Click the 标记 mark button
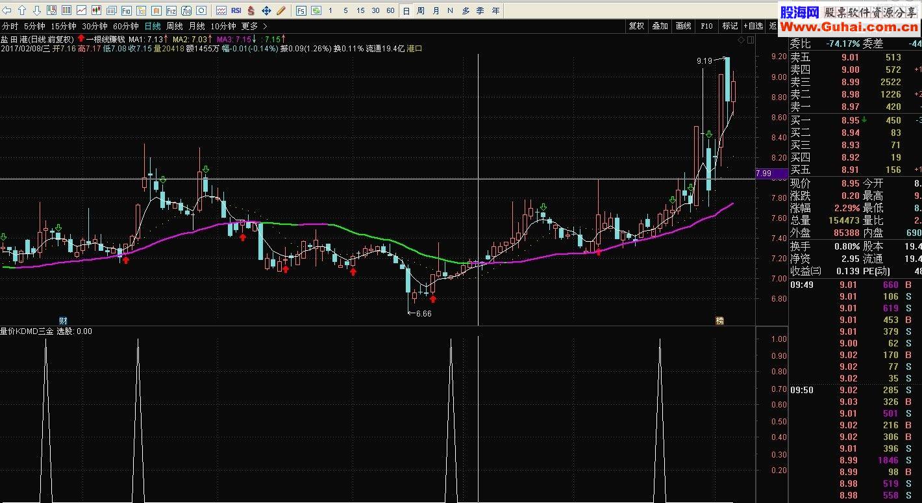This screenshot has width=922, height=503. tap(730, 26)
